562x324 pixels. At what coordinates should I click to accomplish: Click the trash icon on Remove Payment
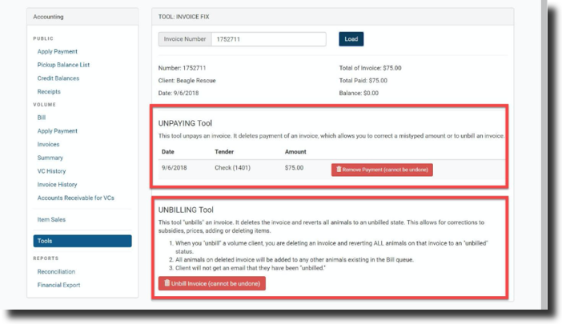tap(339, 170)
